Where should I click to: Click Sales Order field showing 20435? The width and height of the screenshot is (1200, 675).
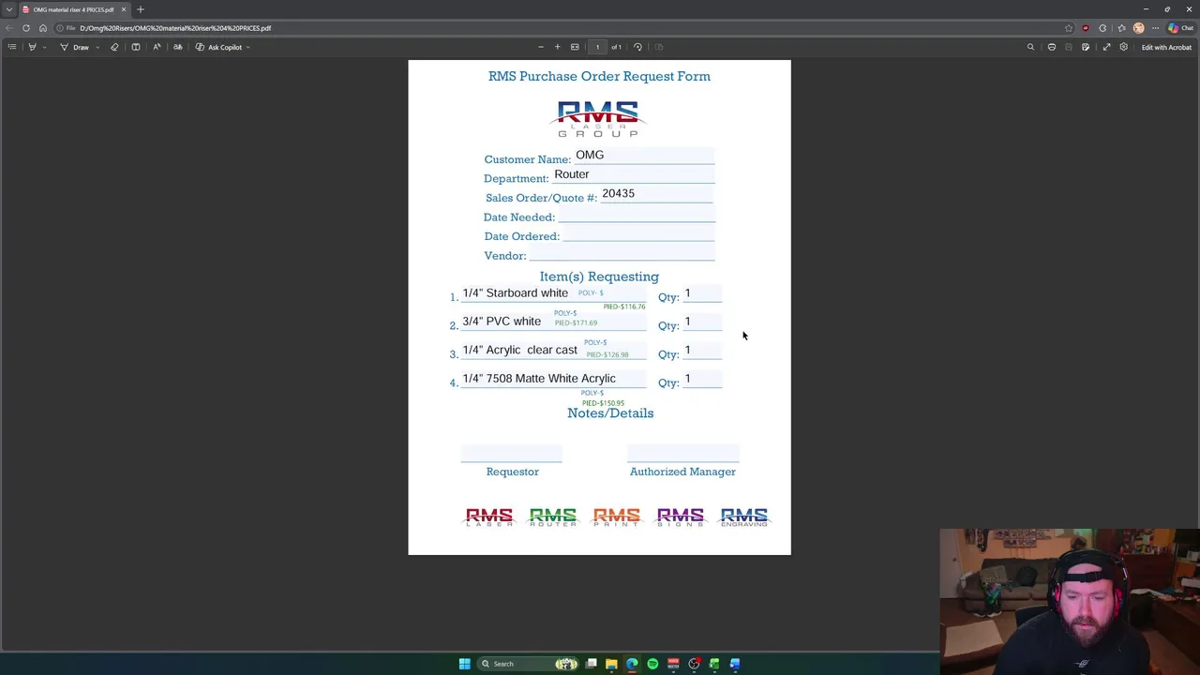coord(656,195)
